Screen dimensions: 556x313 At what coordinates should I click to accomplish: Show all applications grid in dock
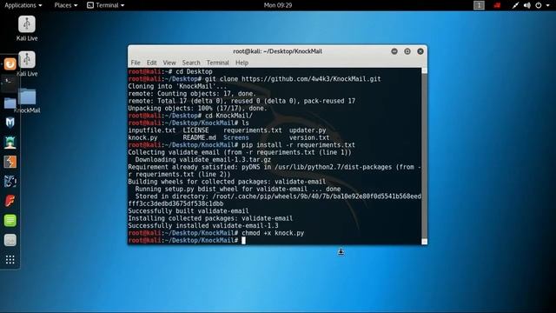10,260
